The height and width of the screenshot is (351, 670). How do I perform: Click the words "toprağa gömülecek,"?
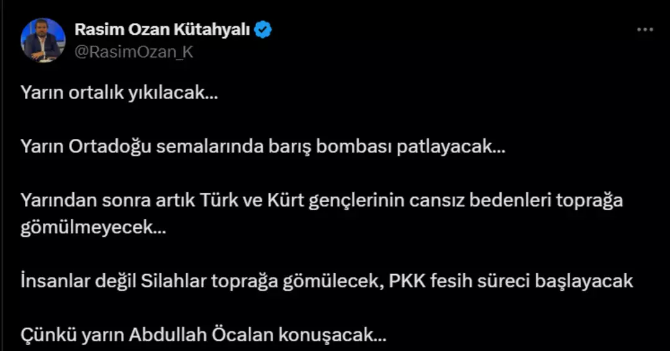[297, 282]
